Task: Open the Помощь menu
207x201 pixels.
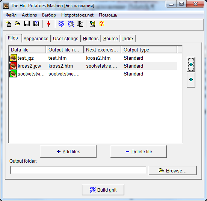Action: [108, 15]
